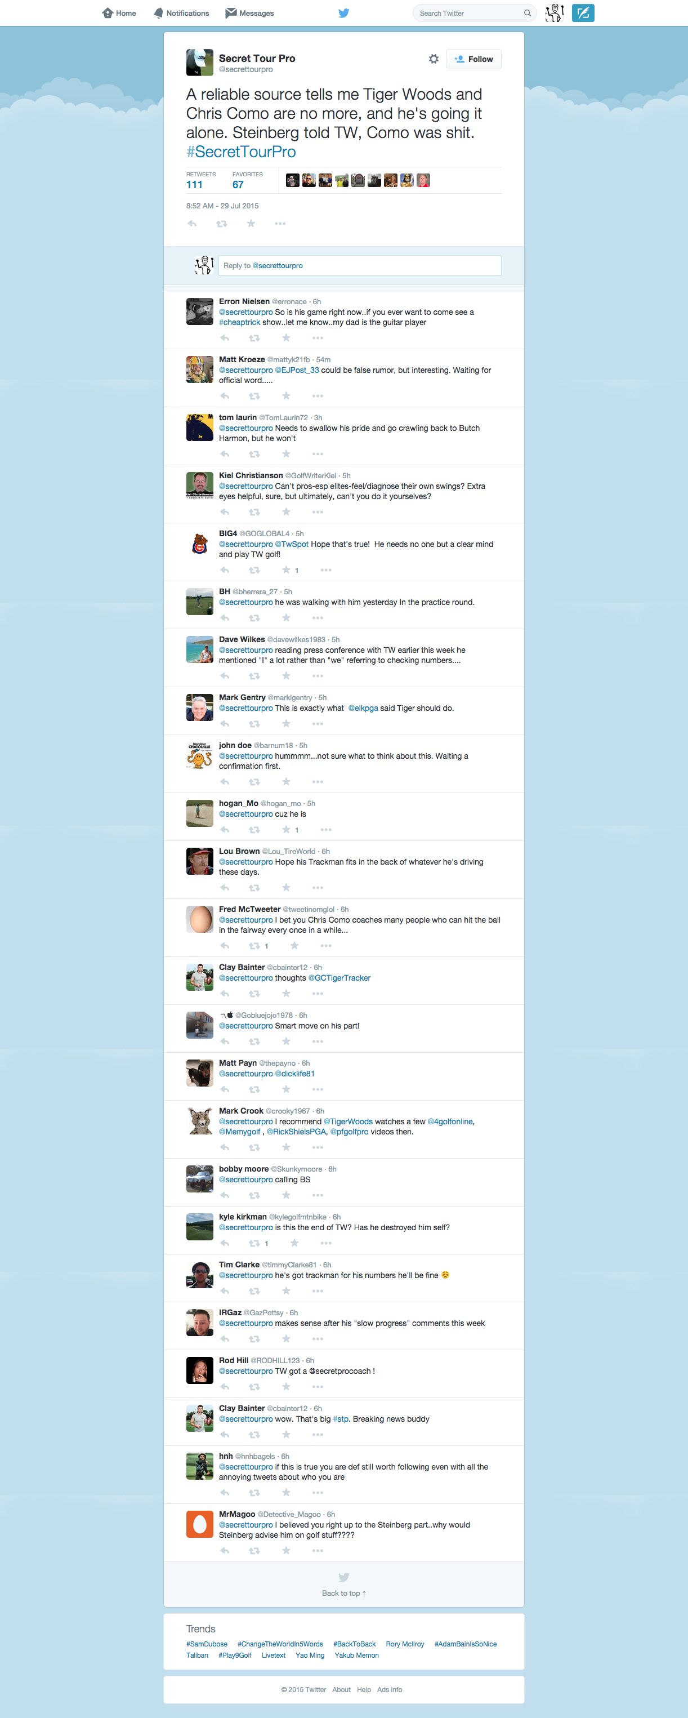Go to the Messages tab
This screenshot has height=1718, width=688.
[249, 12]
